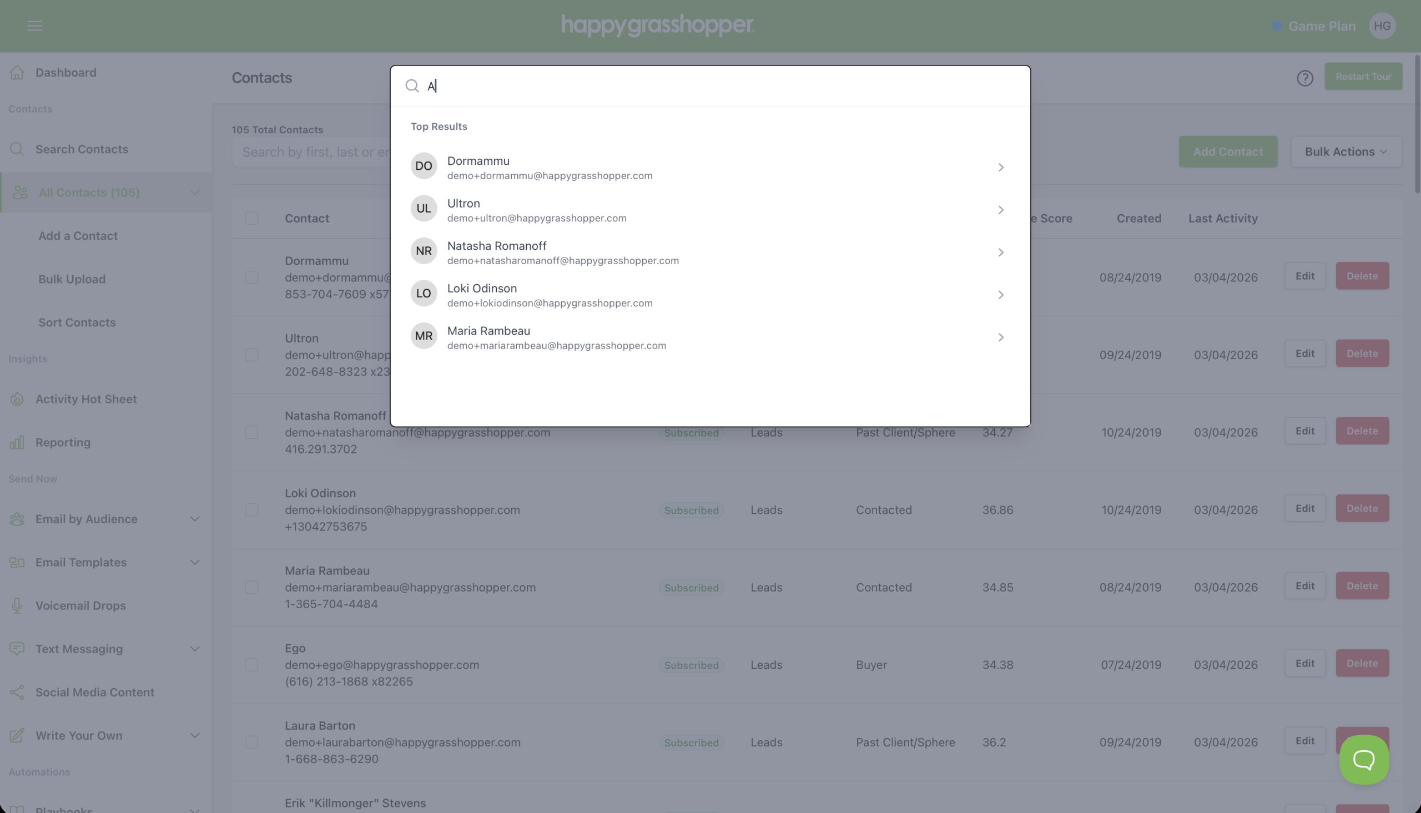Check the Maria Rambeau row checkbox
The width and height of the screenshot is (1421, 813).
pos(251,588)
